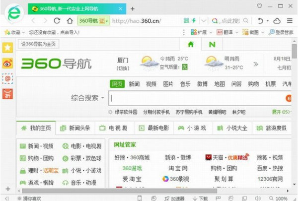Select 新闻 search category
This screenshot has height=201, width=298.
point(134,84)
